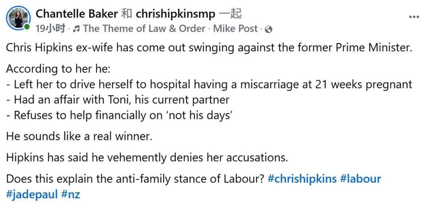Click the 'Had an affair with Toni' line
Image resolution: width=428 pixels, height=205 pixels.
pyautogui.click(x=118, y=100)
